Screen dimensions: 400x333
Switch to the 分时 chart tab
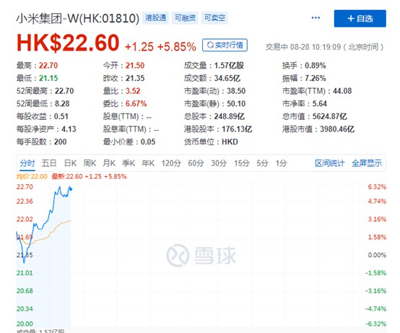tap(27, 163)
